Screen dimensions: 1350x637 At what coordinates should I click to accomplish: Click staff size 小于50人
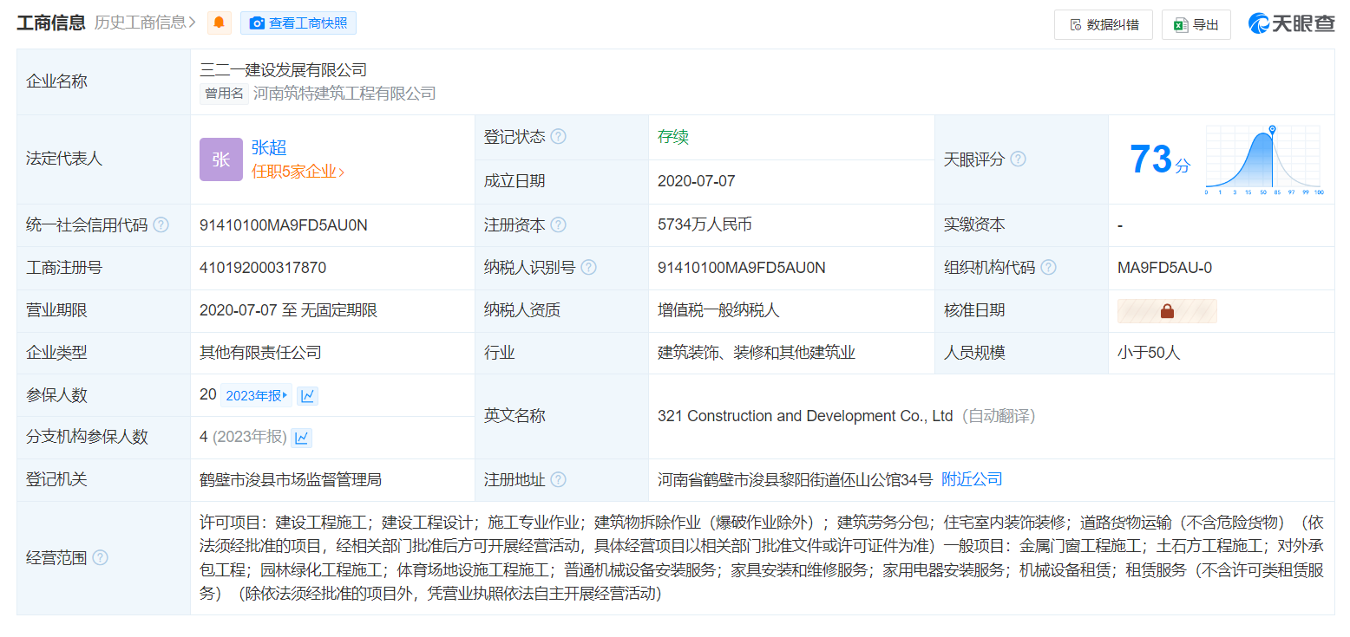[1149, 353]
